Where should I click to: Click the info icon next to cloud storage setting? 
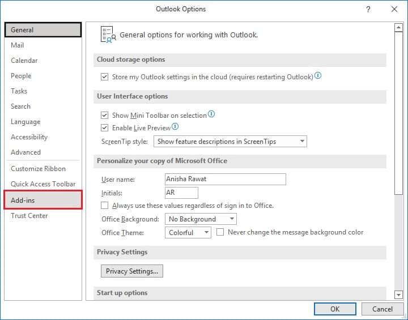[x=318, y=76]
